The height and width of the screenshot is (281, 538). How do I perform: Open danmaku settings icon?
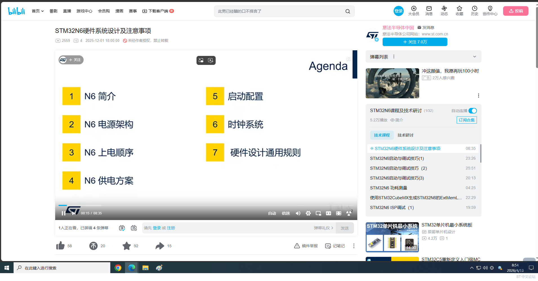tap(134, 228)
